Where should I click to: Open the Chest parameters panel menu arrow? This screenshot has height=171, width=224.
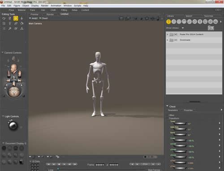[221, 110]
